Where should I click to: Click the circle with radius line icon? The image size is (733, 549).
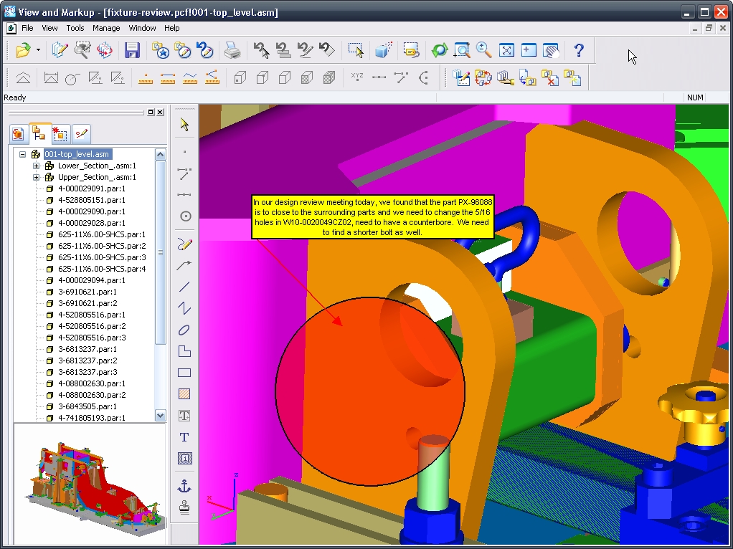pos(72,77)
